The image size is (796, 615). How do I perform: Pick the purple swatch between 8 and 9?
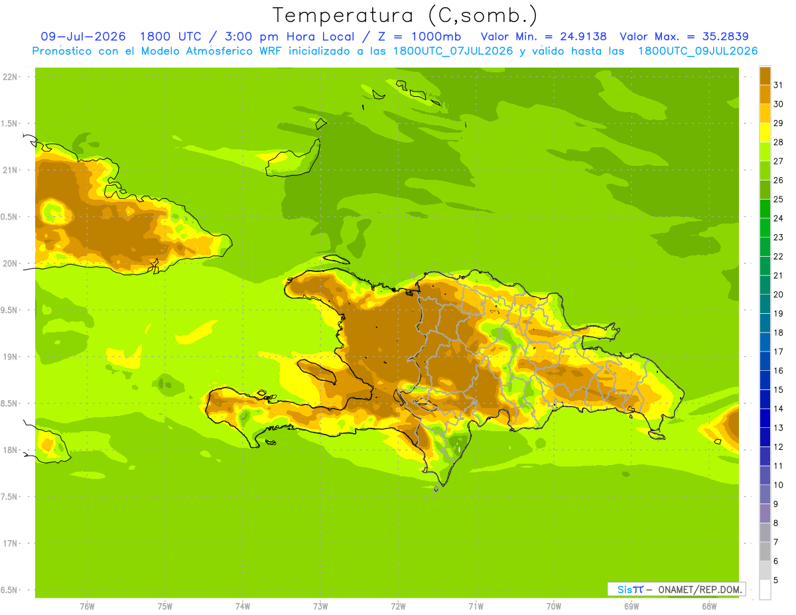[x=765, y=513]
